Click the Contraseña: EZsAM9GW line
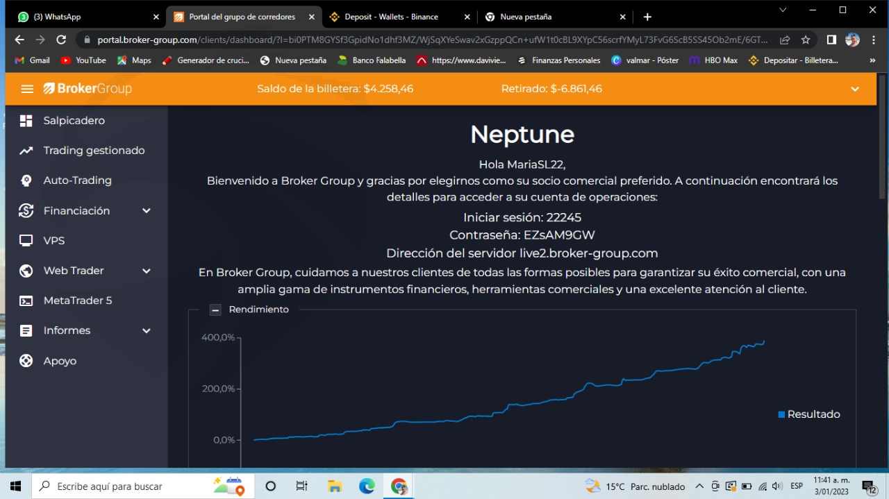 tap(522, 235)
